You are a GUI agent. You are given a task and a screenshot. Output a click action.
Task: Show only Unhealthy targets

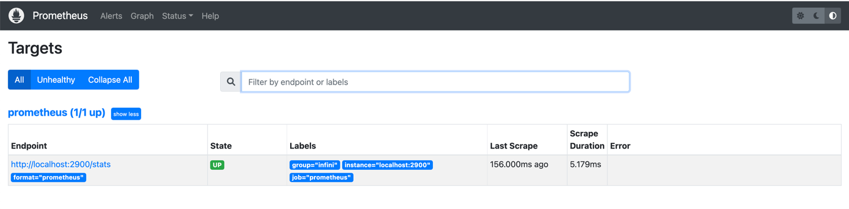(56, 80)
